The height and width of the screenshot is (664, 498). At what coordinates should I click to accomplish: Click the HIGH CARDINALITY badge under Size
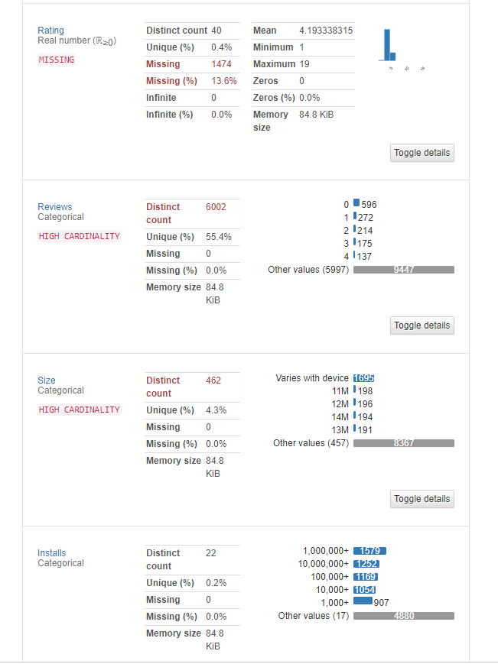point(80,410)
